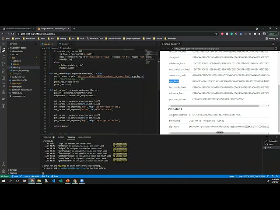Select the Simple Browser editor tab
Viewport: 280px width, 210px height.
(171, 44)
